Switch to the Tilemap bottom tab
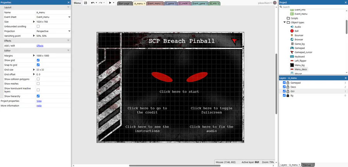Image resolution: width=348 pixels, height=167 pixels. pos(307,165)
